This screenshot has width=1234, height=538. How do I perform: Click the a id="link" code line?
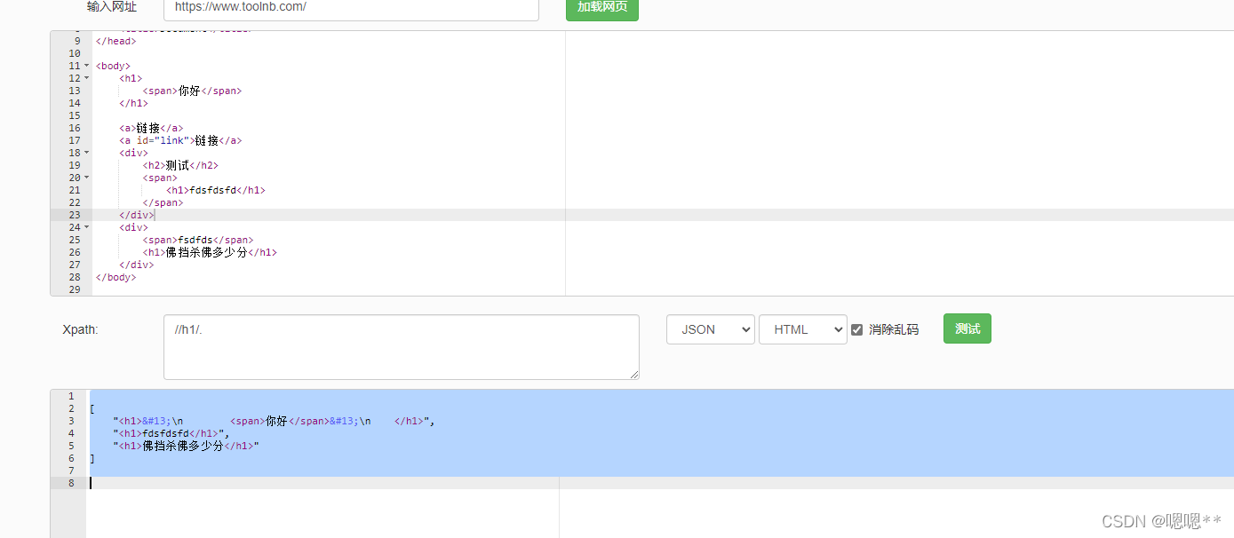[x=180, y=140]
